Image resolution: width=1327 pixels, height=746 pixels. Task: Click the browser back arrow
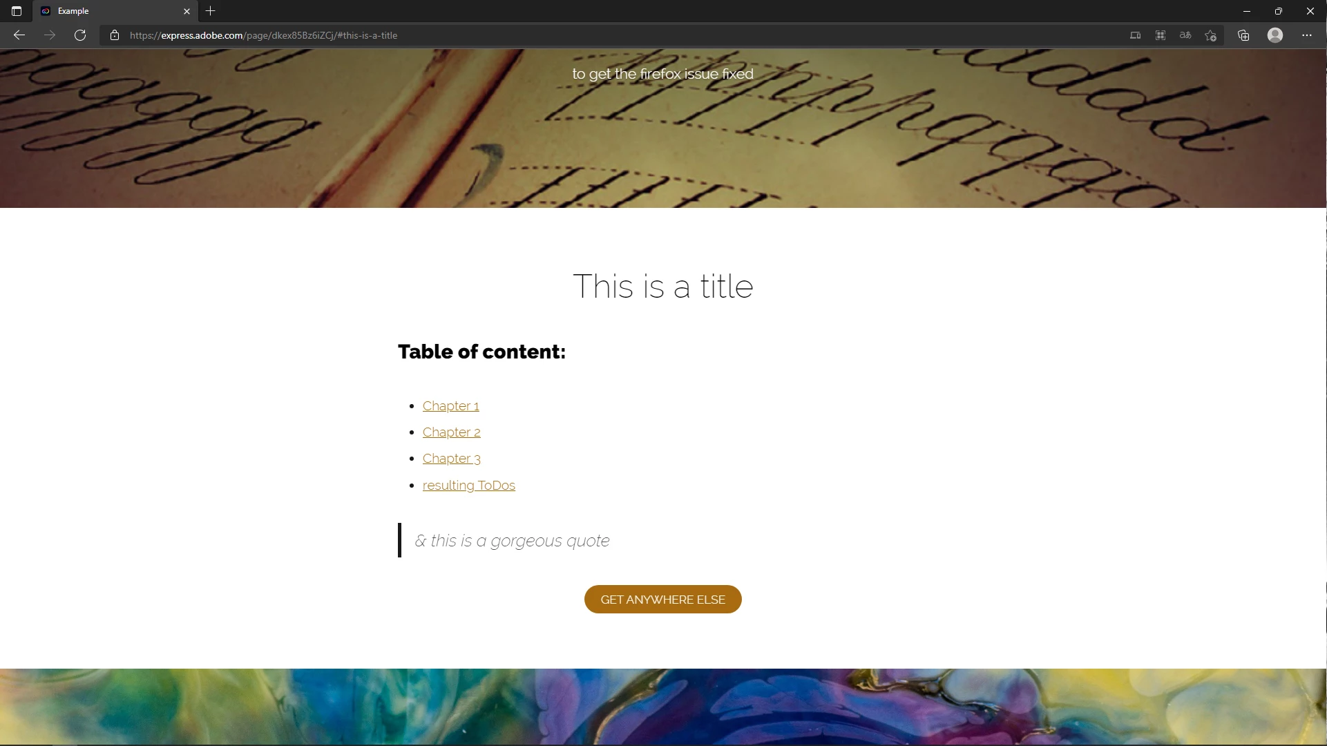tap(19, 35)
